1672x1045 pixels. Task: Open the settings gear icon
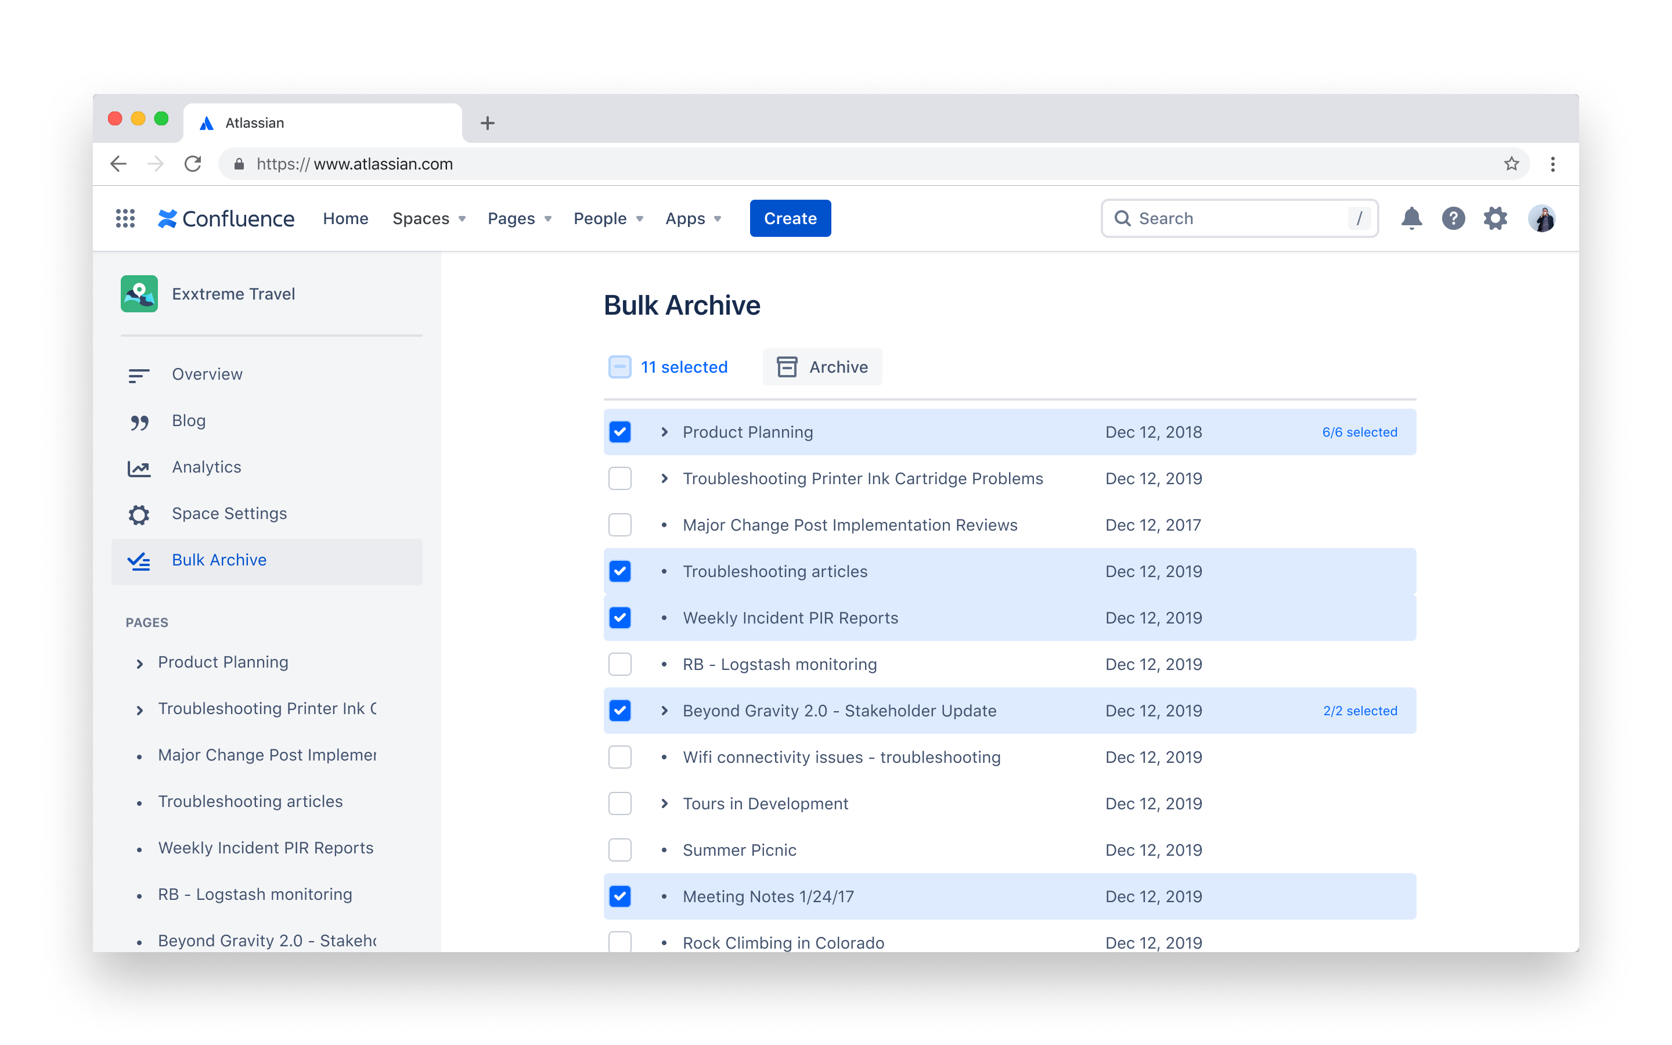[x=1495, y=218]
